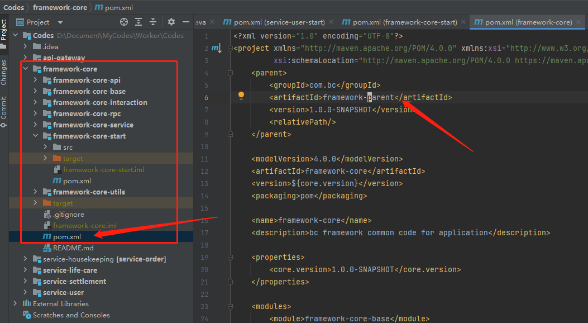This screenshot has height=323, width=588.
Task: Select the README.md file
Action: coord(73,248)
